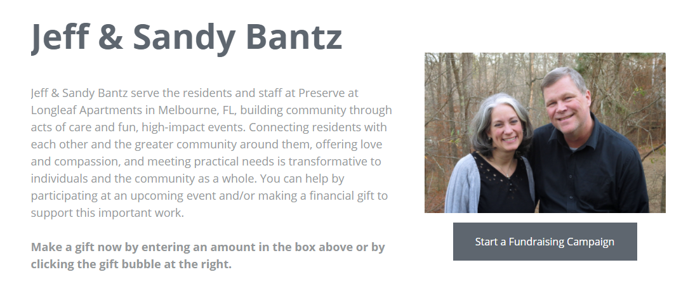Click the bold 'Make a gift now' sentence
The image size is (681, 305).
pyautogui.click(x=208, y=256)
